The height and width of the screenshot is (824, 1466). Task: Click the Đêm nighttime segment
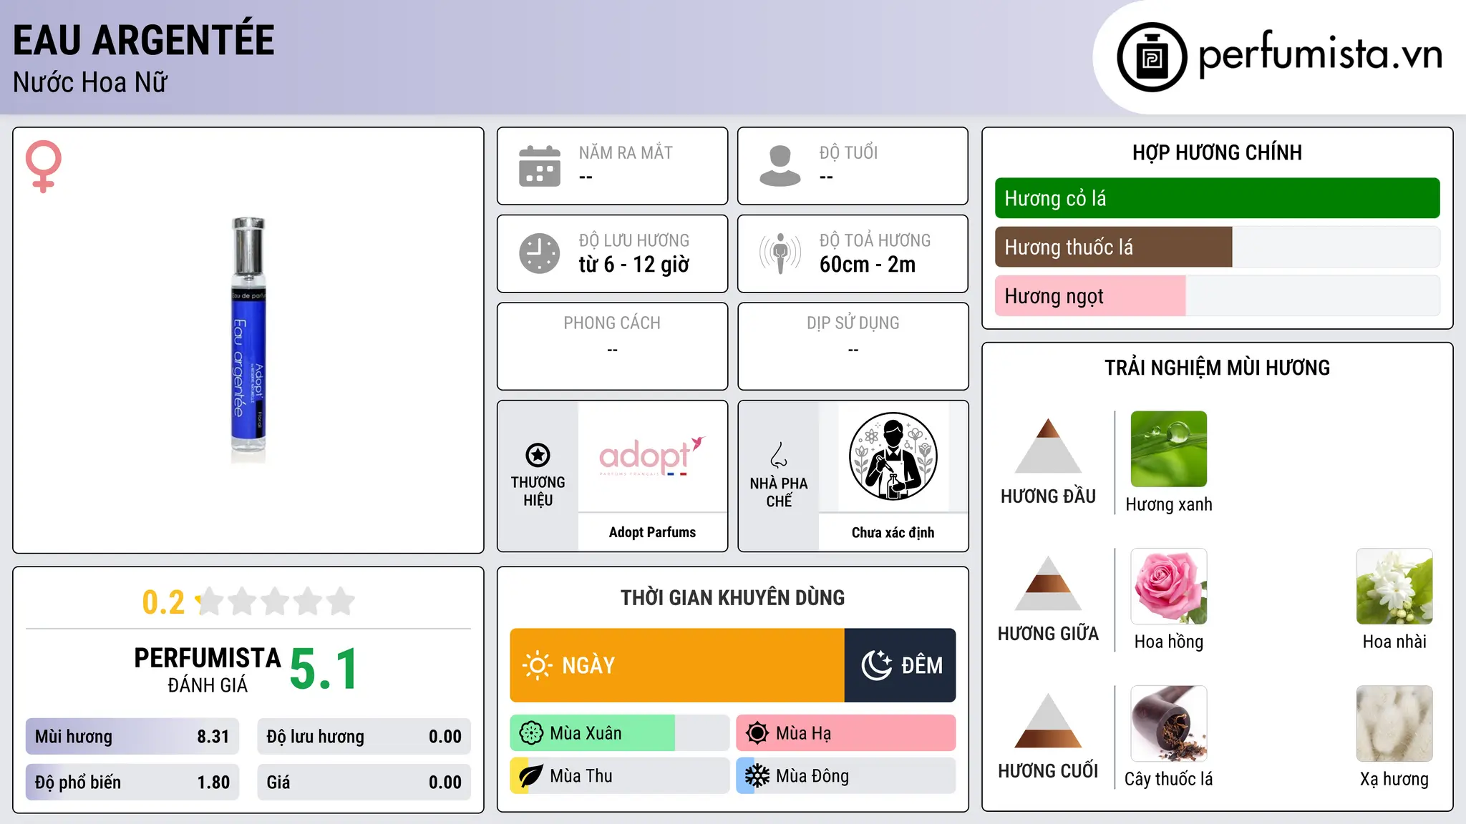901,665
